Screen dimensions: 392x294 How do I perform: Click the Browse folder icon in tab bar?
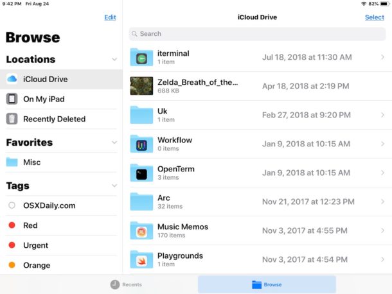pos(256,284)
